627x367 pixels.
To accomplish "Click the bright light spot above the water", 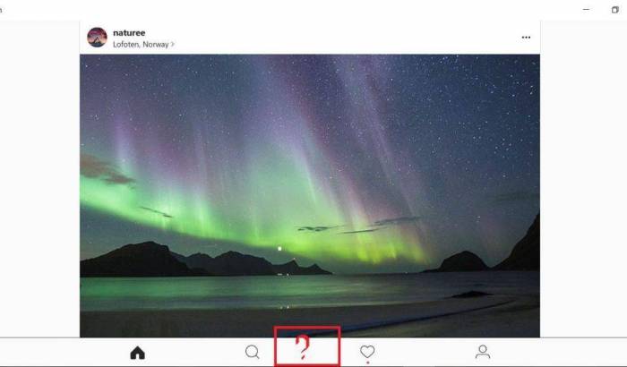I will pos(279,249).
